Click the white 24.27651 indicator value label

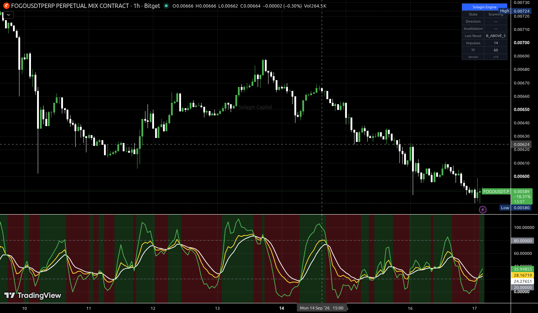[522, 281]
